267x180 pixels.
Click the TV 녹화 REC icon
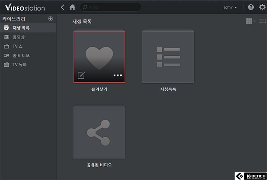[6, 64]
